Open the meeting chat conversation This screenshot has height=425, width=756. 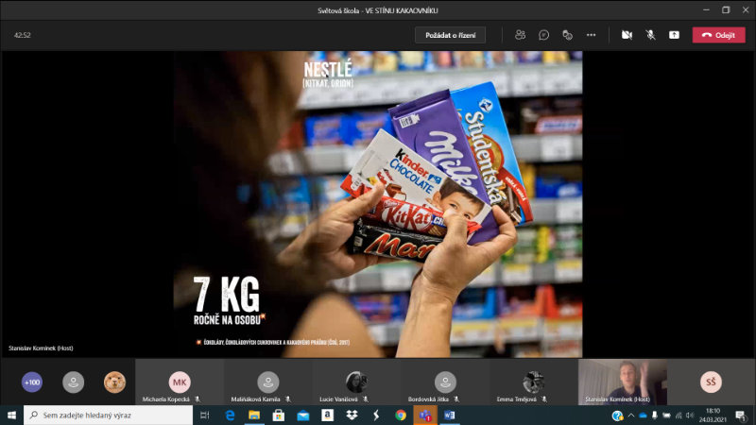543,35
